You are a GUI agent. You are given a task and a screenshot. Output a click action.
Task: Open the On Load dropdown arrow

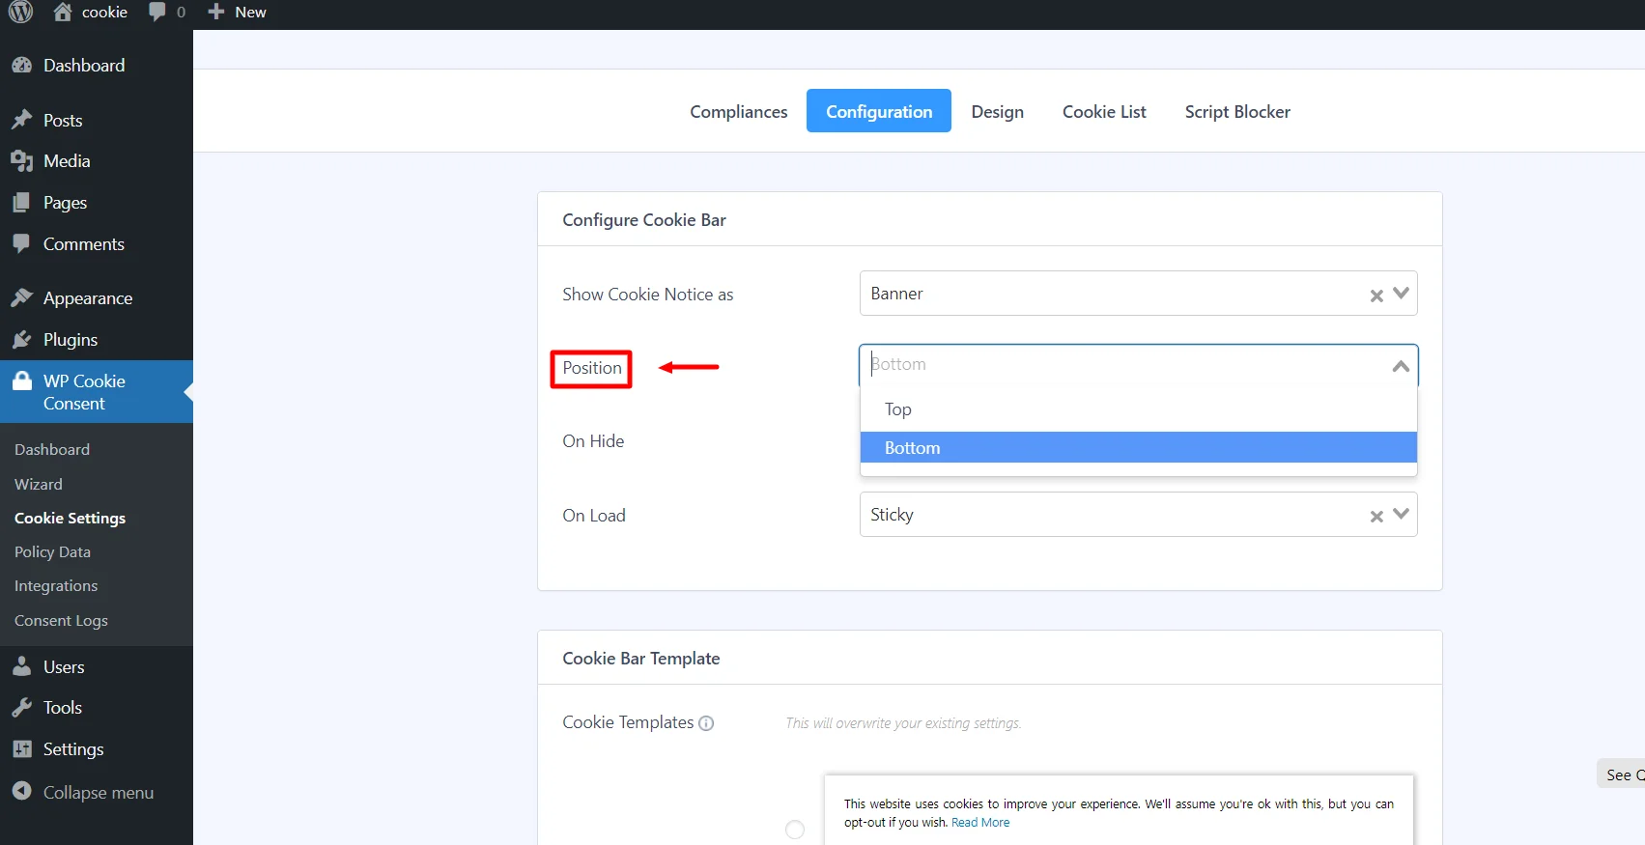[1401, 515]
